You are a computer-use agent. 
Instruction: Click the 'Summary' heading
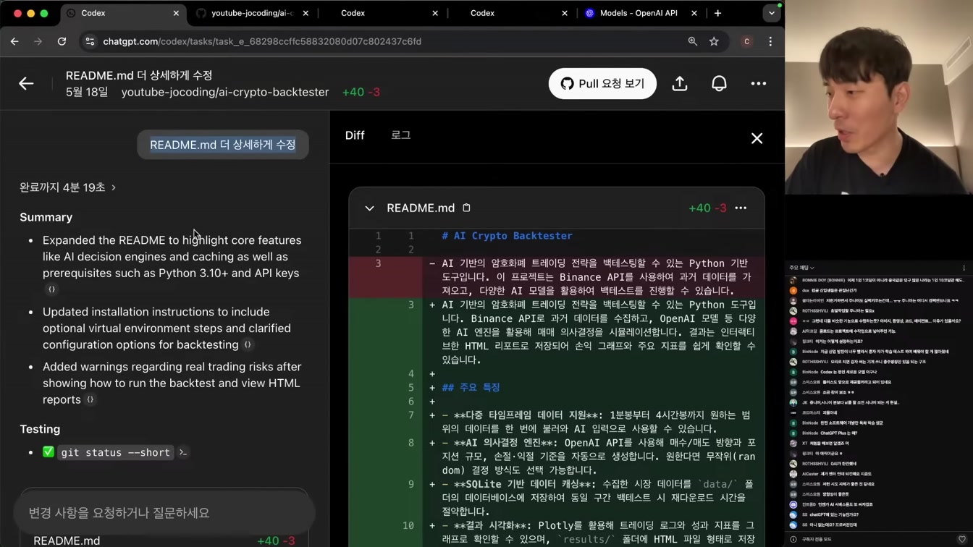click(x=46, y=217)
